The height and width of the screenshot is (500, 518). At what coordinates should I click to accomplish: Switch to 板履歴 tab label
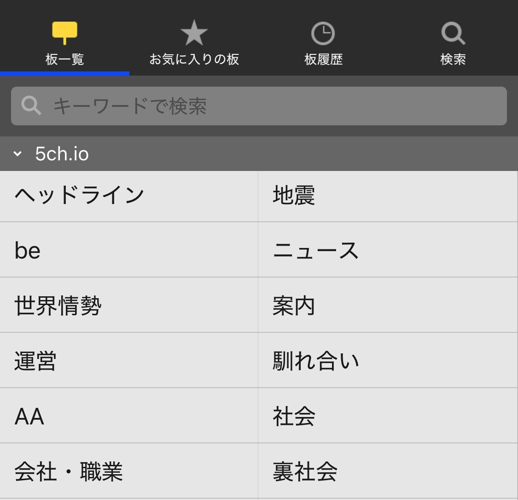click(x=323, y=59)
